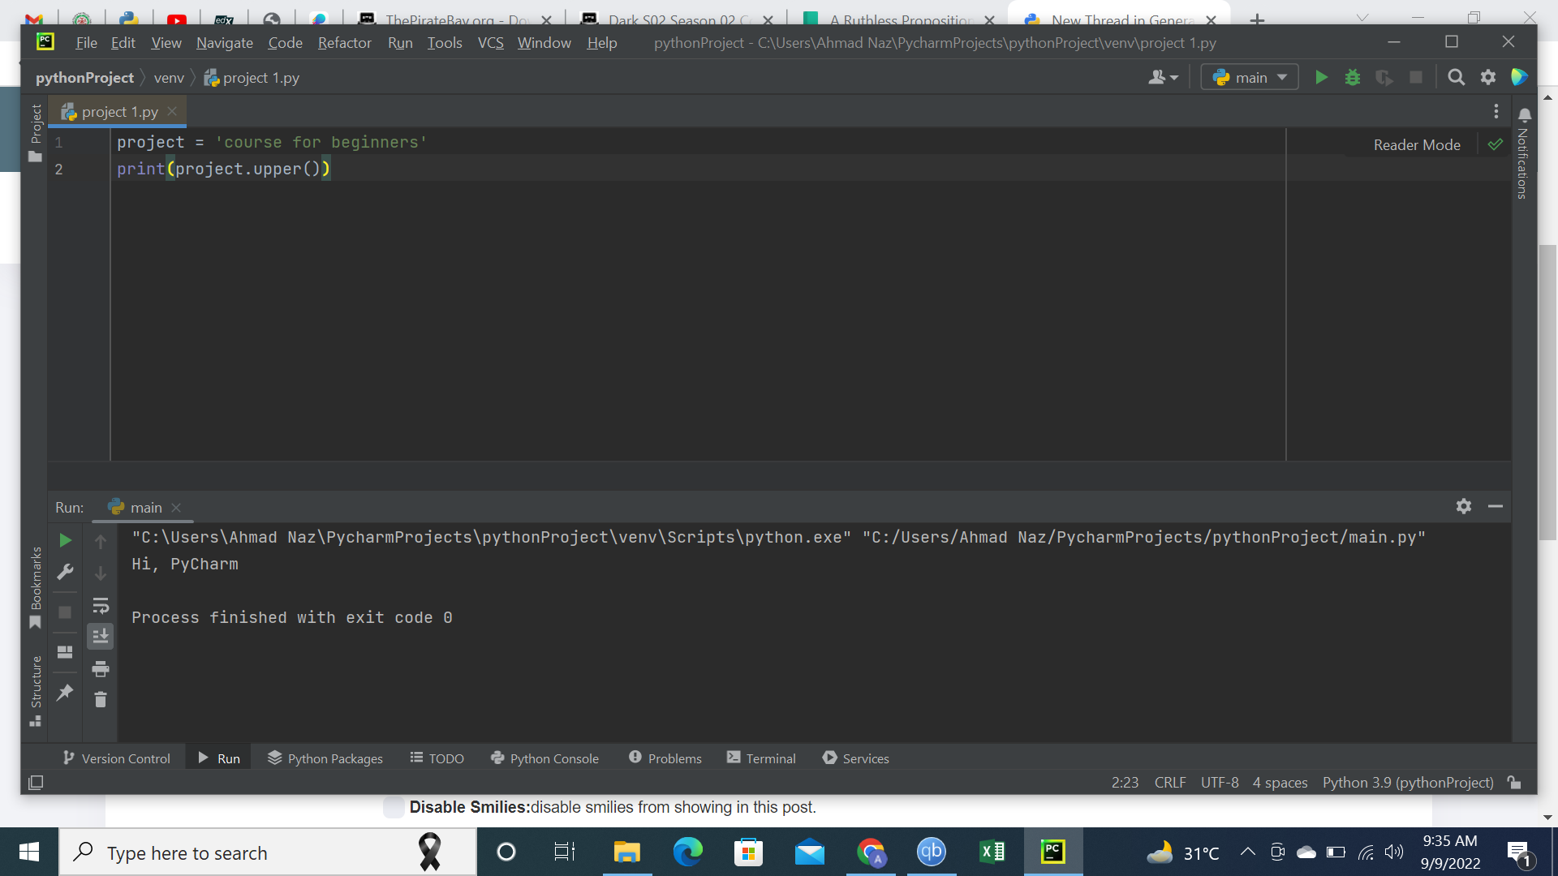Screen dimensions: 1558x876
Task: Open IDE settings gear in top toolbar
Action: coord(1488,78)
